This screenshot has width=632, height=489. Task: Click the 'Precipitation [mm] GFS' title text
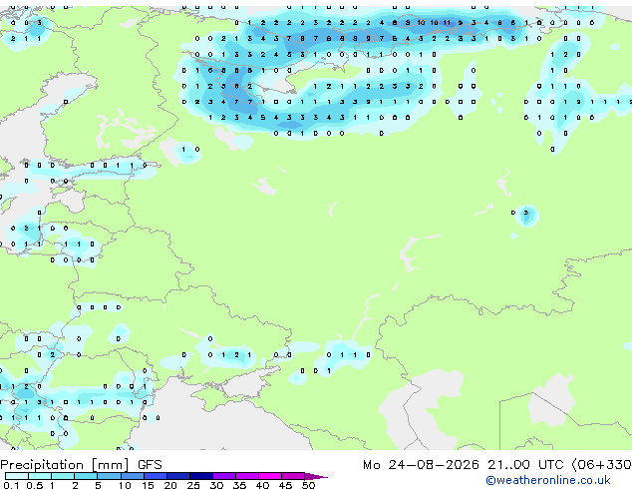point(81,465)
